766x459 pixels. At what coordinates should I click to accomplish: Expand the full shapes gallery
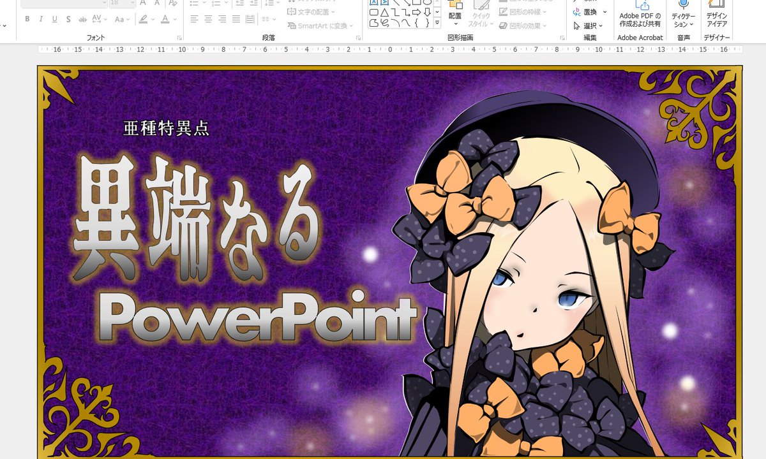pos(437,24)
